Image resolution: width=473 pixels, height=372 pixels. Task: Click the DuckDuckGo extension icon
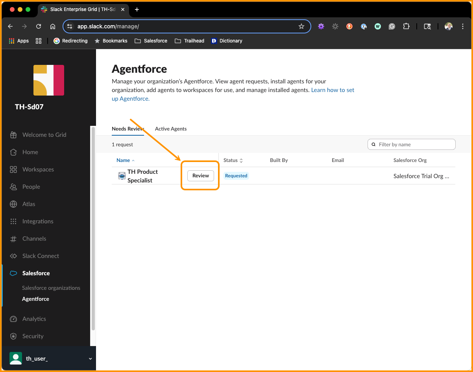click(349, 26)
